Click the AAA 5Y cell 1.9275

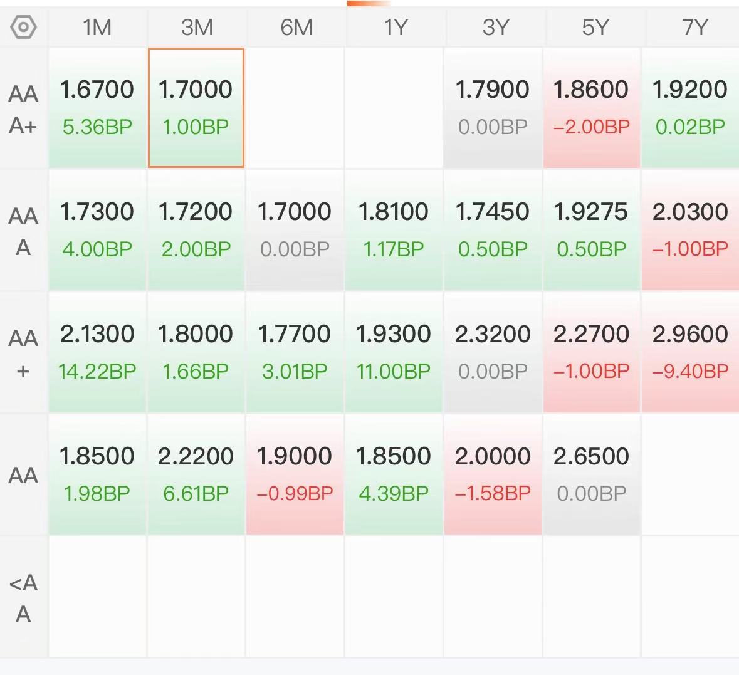[x=591, y=230]
